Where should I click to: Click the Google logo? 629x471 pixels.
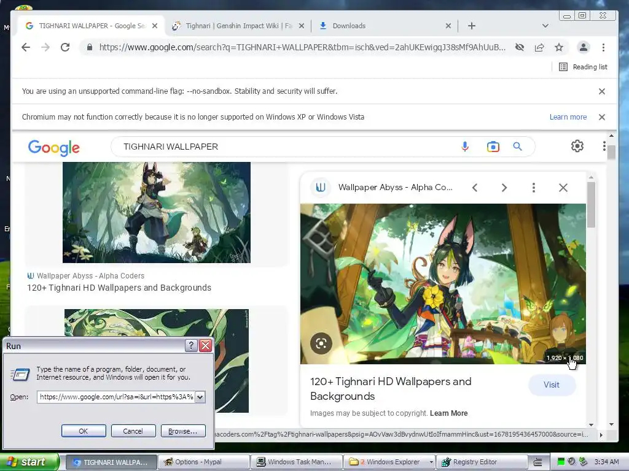pos(54,147)
